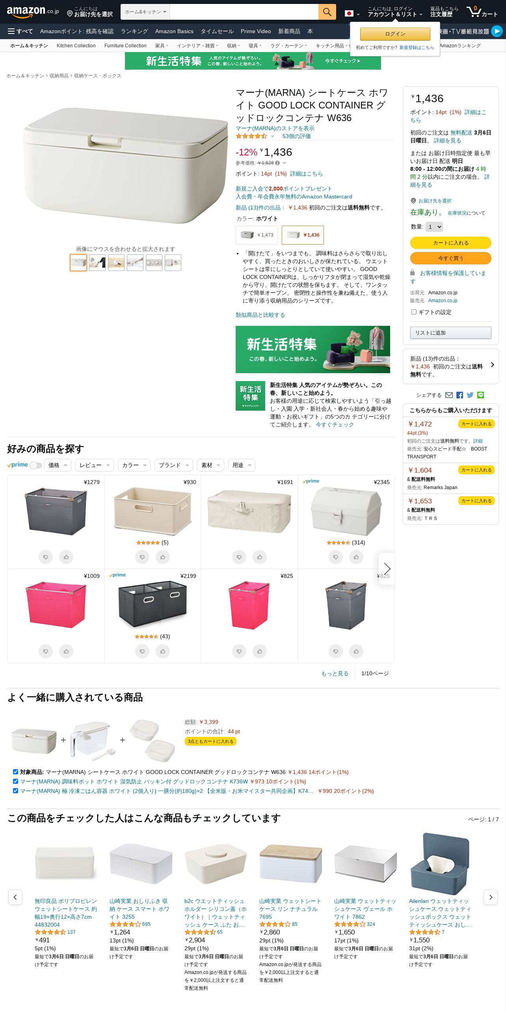Share the product via LINE icon

tap(480, 395)
